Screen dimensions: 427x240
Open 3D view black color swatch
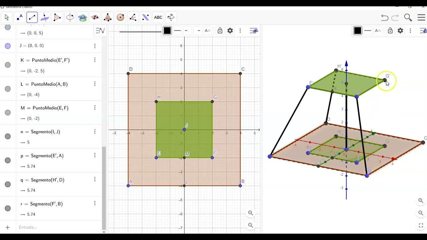click(x=358, y=31)
